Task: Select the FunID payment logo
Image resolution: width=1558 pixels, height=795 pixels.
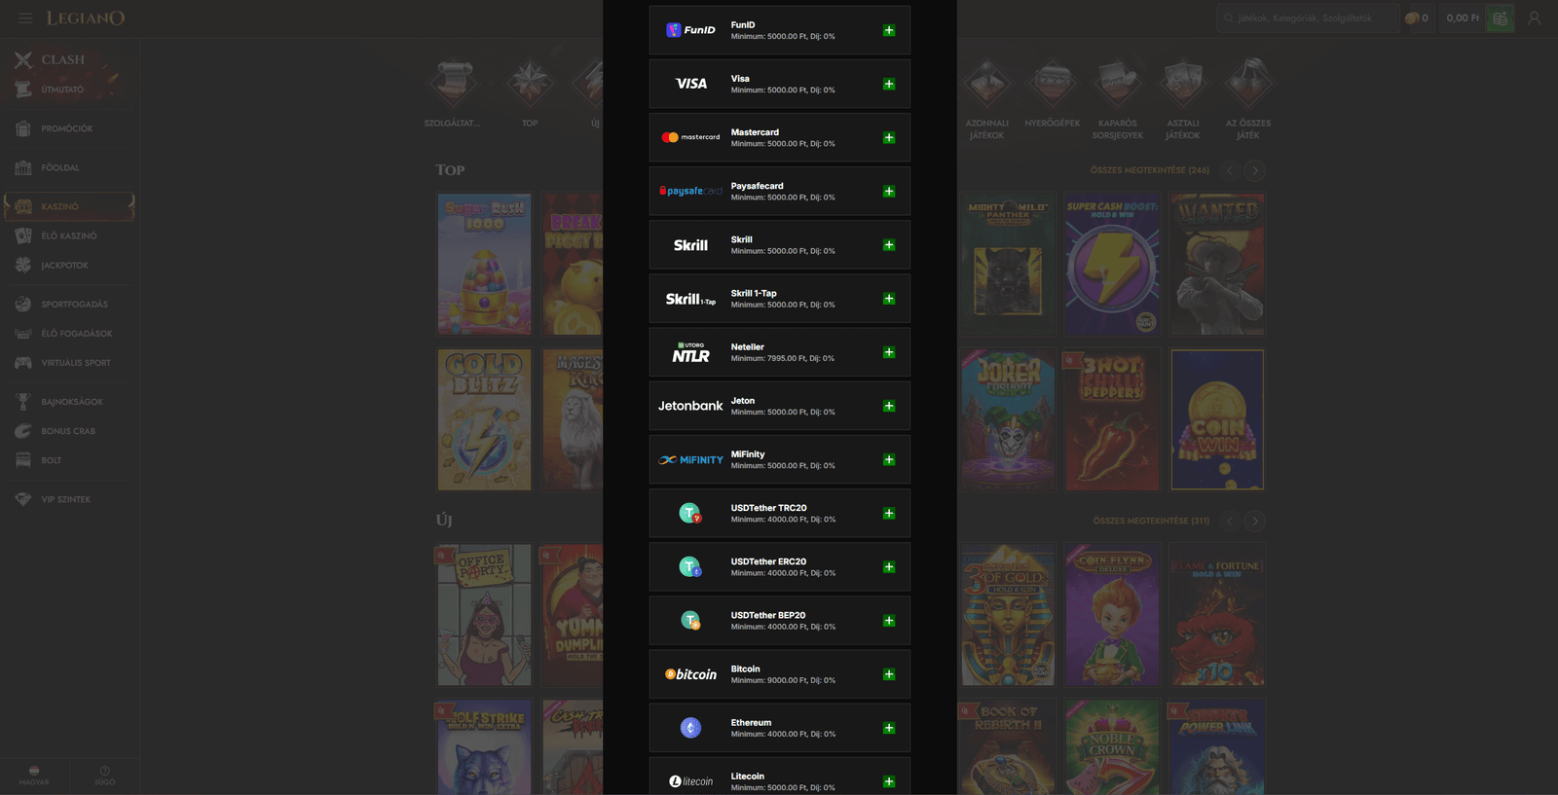Action: pos(690,30)
